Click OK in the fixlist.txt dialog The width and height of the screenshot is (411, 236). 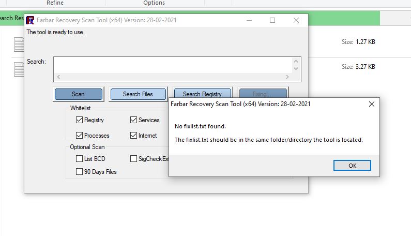click(x=352, y=166)
